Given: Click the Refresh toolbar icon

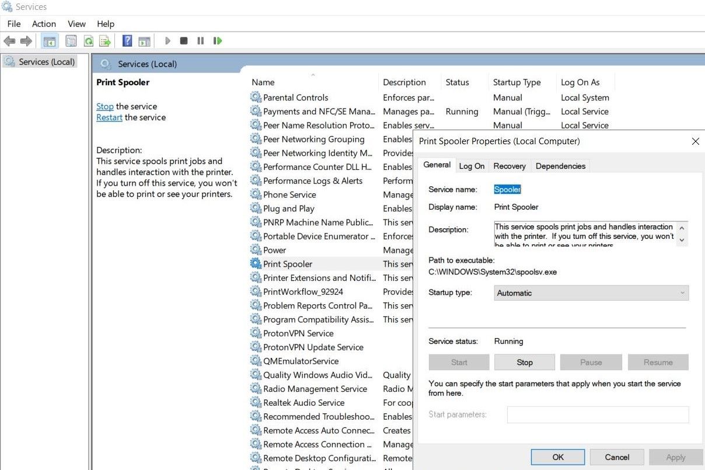Looking at the screenshot, I should coord(88,41).
